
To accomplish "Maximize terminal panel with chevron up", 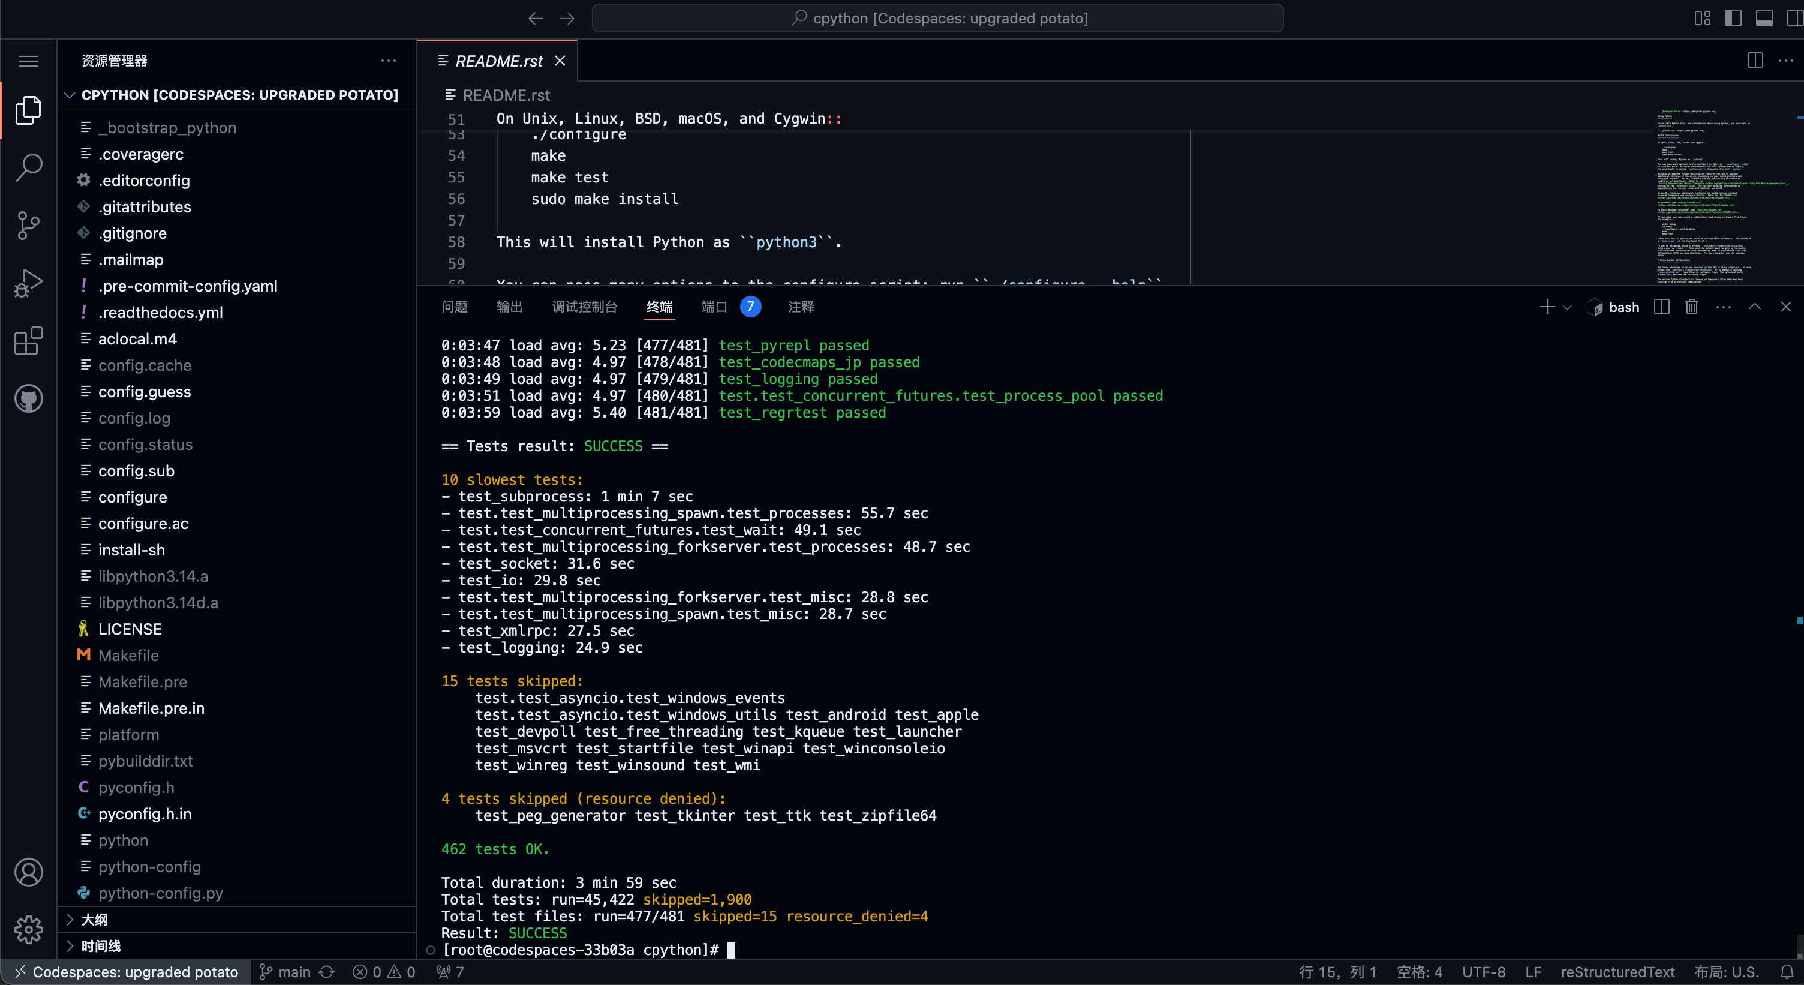I will 1754,307.
